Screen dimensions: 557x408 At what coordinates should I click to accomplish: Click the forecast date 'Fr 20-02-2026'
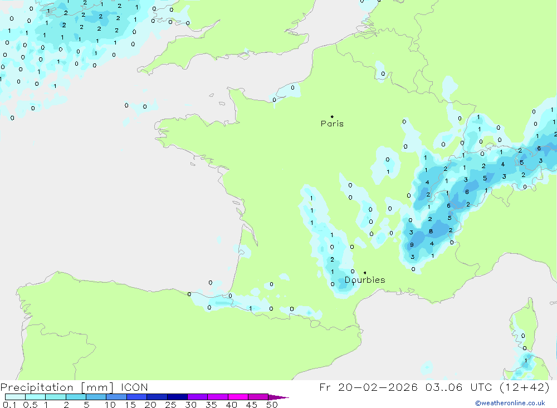coord(368,387)
